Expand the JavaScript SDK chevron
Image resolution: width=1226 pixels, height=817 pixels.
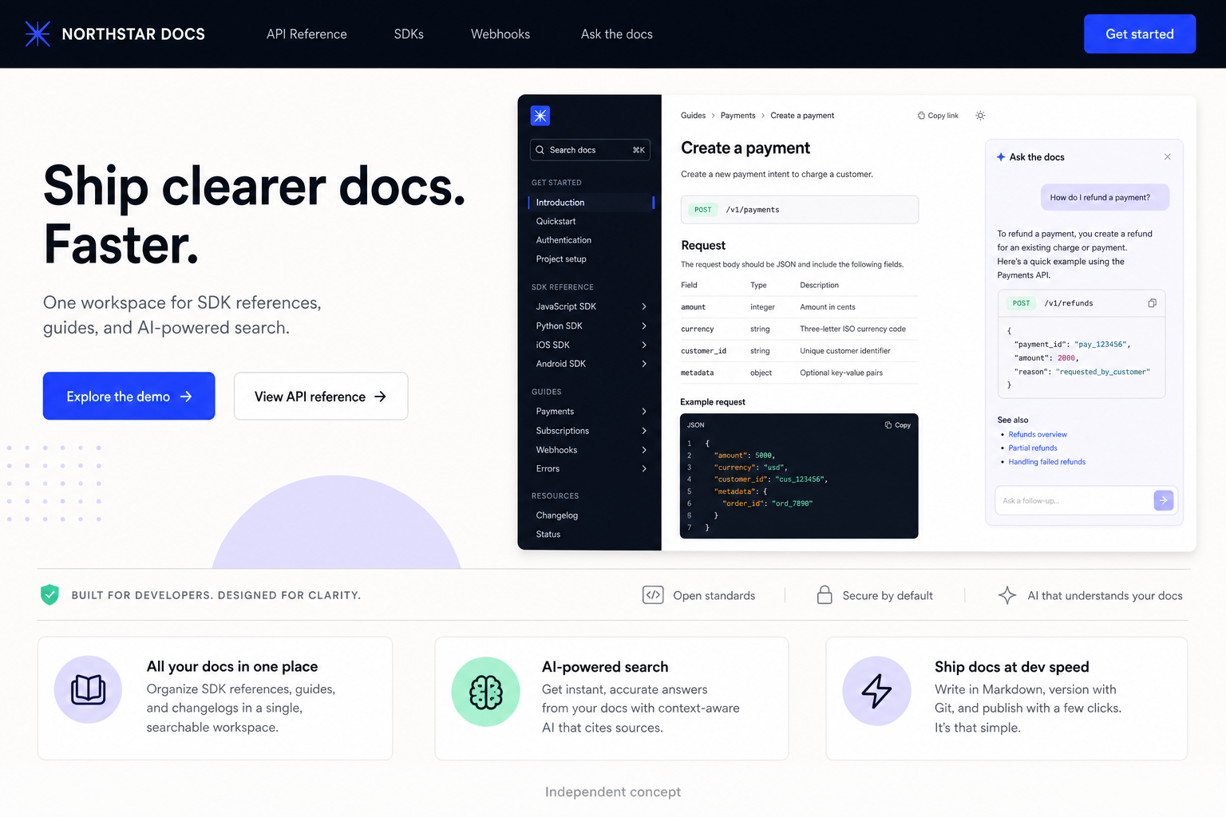[644, 306]
